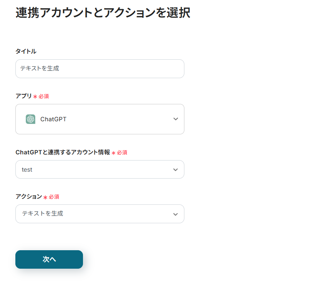Click the red asterisk next to アクション

(x=45, y=197)
